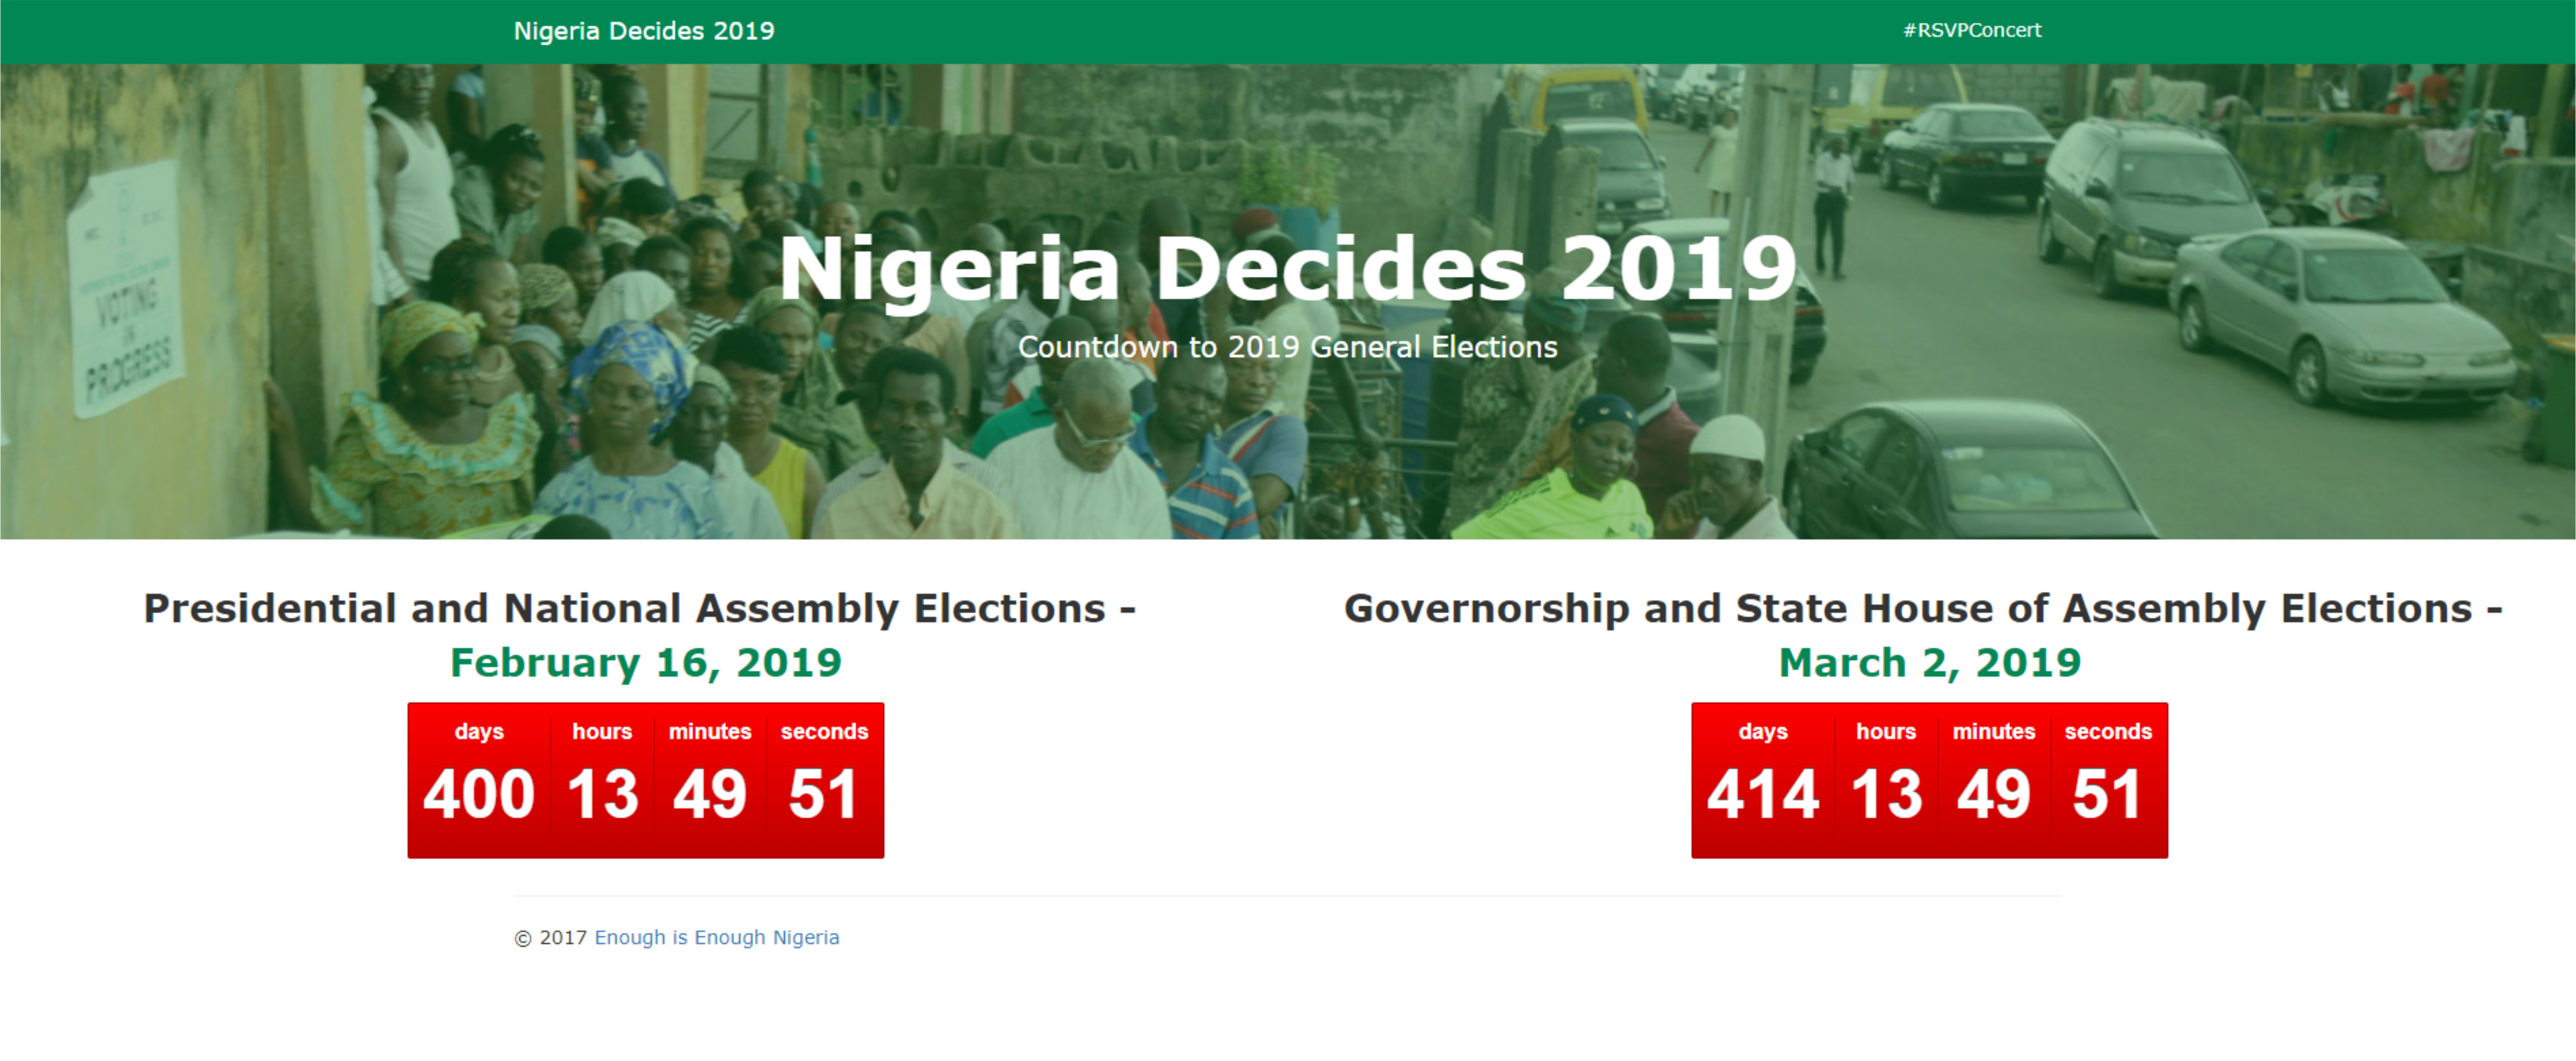The width and height of the screenshot is (2576, 1061).
Task: Click the hours value in the governorship countdown
Action: click(1886, 794)
